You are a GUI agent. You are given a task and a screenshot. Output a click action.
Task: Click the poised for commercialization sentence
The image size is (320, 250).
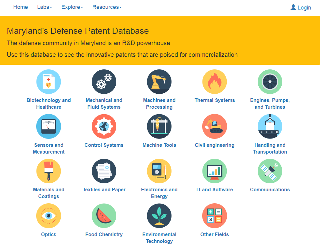click(122, 55)
